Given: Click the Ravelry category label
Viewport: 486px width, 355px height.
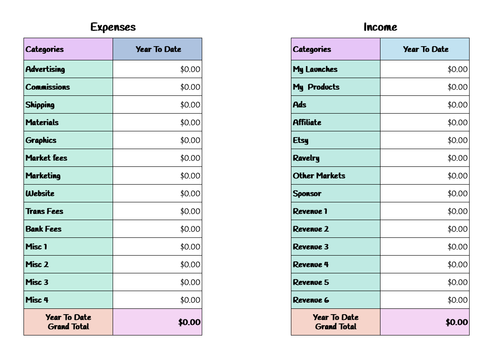Looking at the screenshot, I should click(306, 158).
